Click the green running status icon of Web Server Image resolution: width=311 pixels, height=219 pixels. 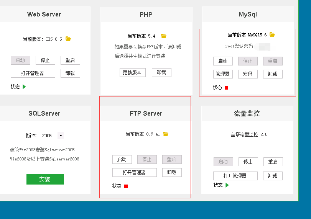(24, 87)
